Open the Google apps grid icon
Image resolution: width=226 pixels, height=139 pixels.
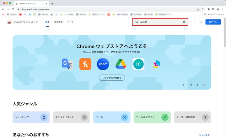(201, 22)
